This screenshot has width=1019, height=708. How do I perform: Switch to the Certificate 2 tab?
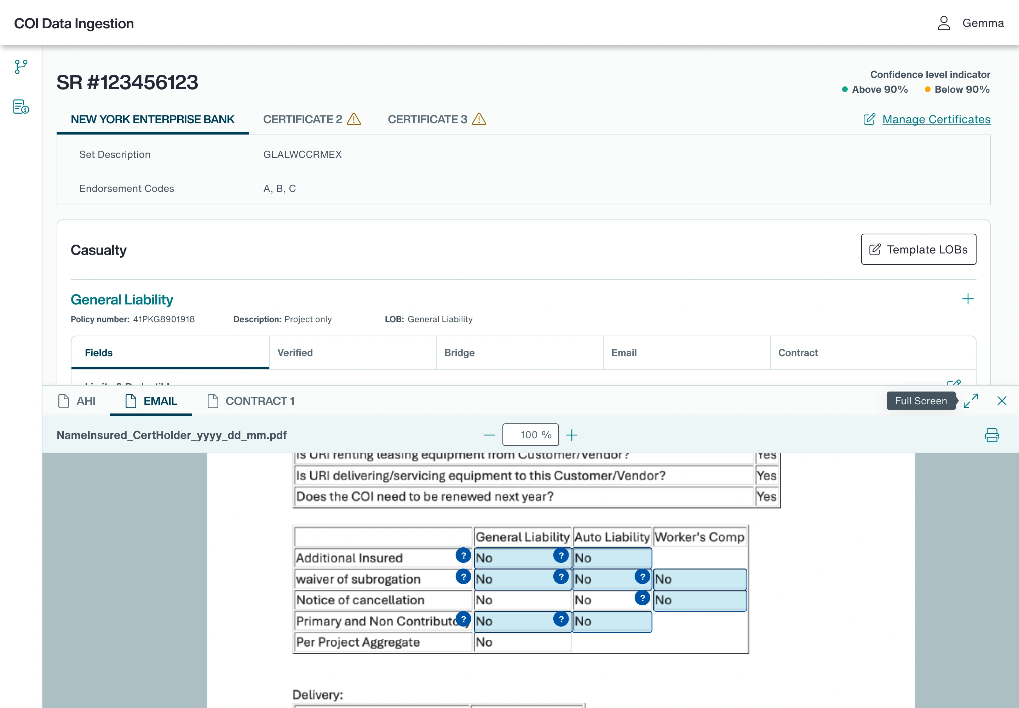point(312,119)
